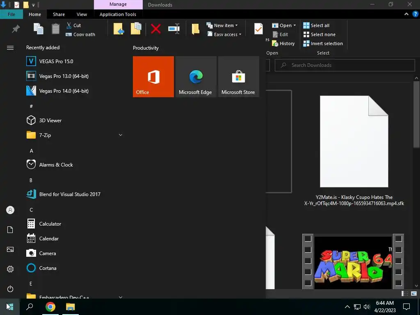Viewport: 420px width, 315px height.
Task: Expand the Embarcadero Dev-C++ folder
Action: pos(121,297)
